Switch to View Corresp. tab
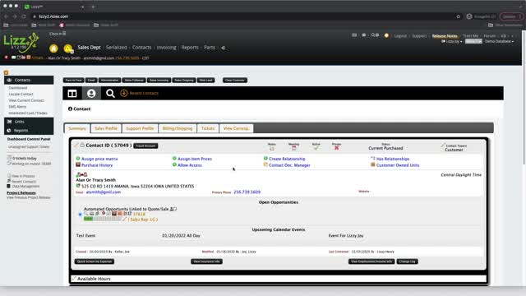The image size is (526, 296). coord(236,128)
